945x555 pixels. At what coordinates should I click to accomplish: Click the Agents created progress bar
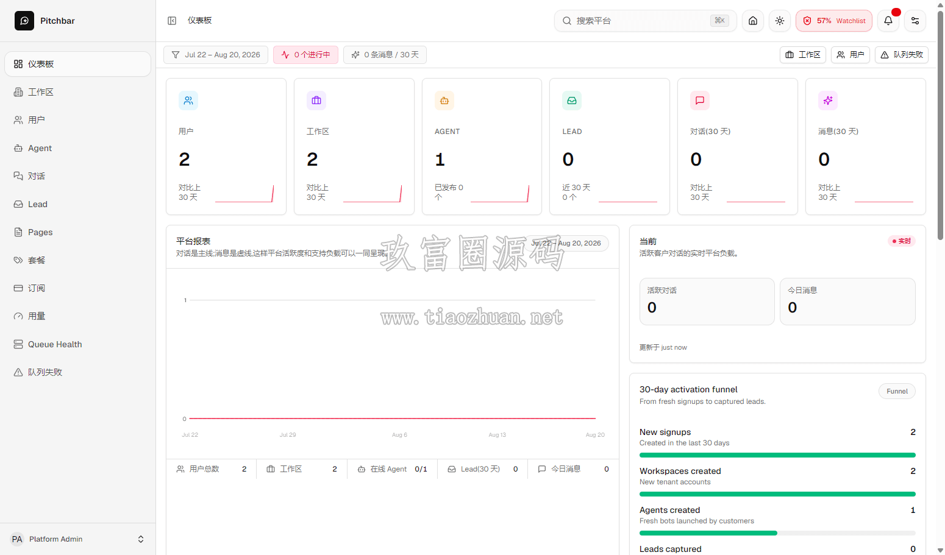pyautogui.click(x=777, y=533)
